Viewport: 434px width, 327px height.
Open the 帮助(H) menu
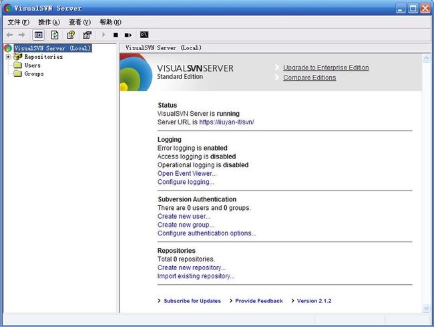click(110, 22)
